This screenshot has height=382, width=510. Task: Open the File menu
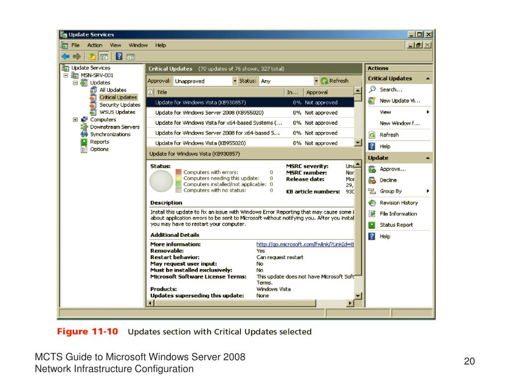[x=76, y=45]
